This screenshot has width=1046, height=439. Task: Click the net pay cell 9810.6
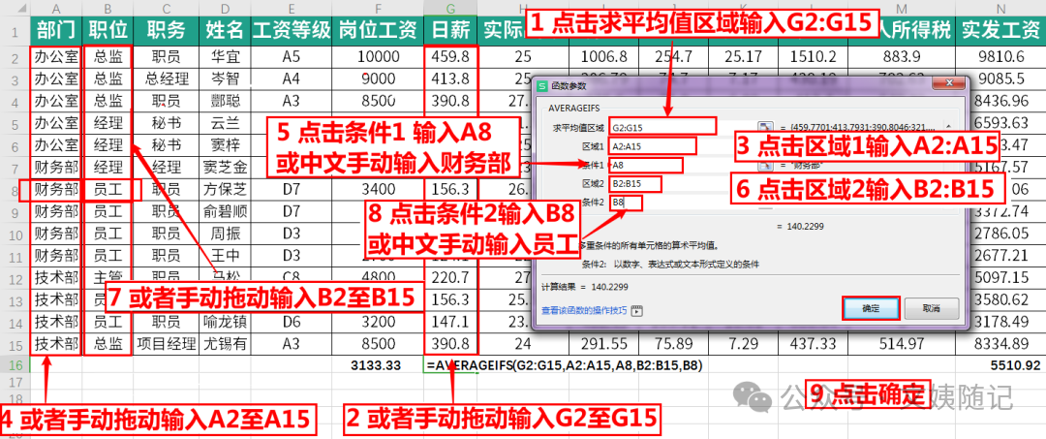pos(1000,55)
